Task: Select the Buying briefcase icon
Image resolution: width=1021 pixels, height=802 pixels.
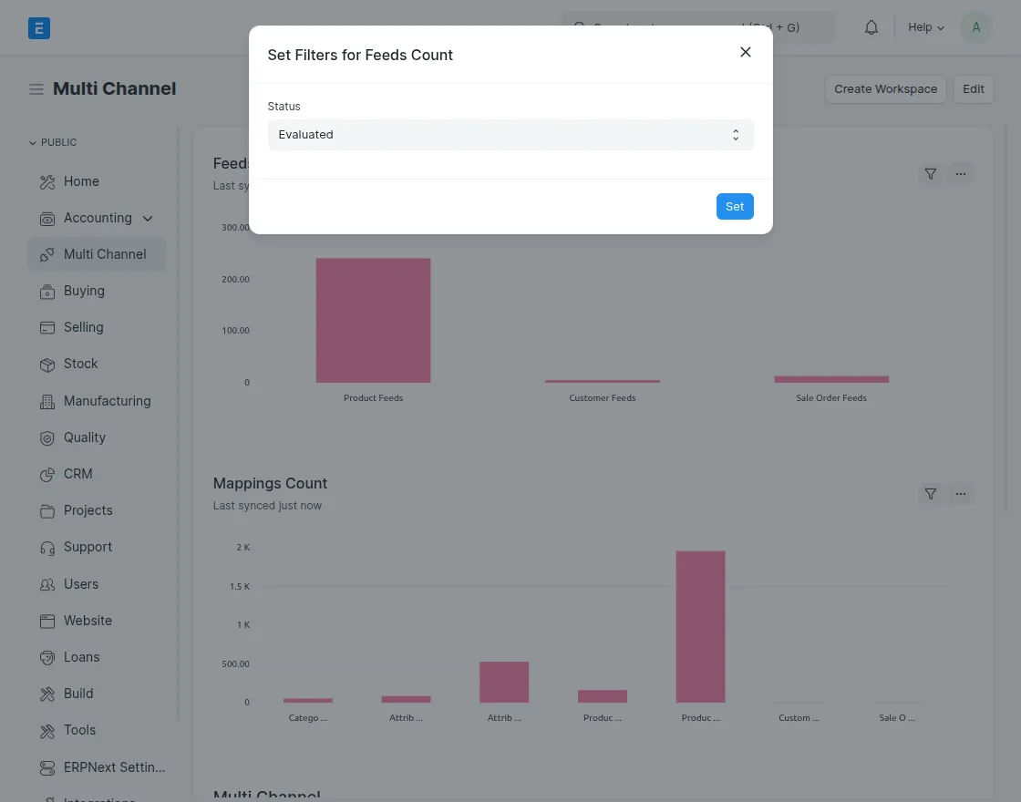Action: point(47,291)
